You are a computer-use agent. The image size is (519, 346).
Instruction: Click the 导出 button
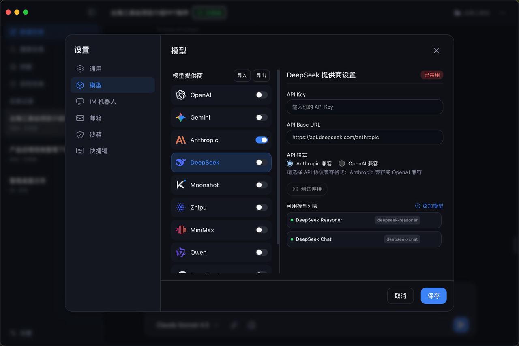(261, 75)
